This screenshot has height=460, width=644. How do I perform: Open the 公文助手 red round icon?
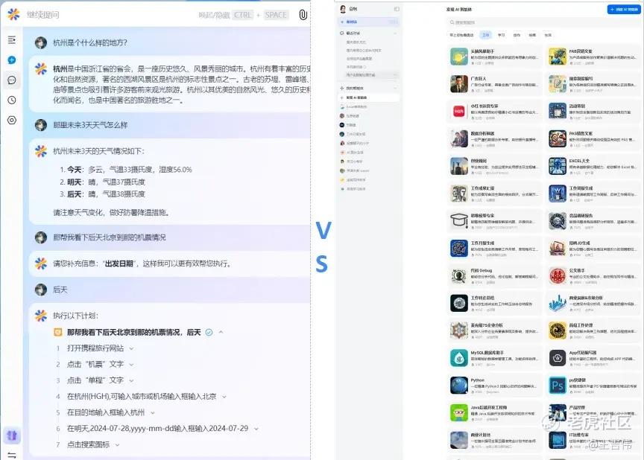[x=558, y=275]
